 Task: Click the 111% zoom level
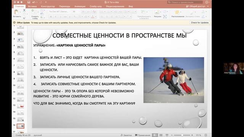pos(198,135)
